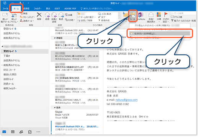
Task: Switch to the Folder (フォルダー) tab
Action: [37, 8]
